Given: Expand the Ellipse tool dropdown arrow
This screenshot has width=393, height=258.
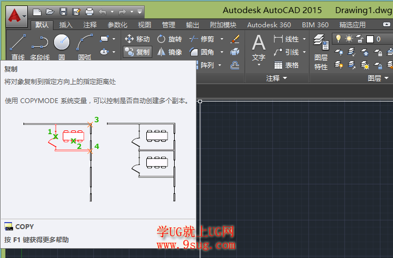Looking at the screenshot, I should (114, 52).
